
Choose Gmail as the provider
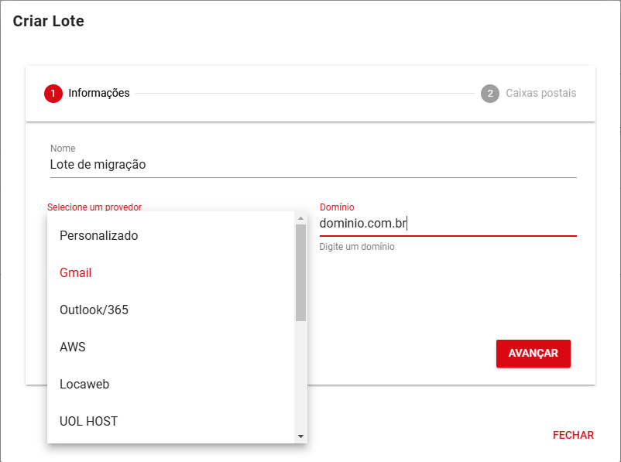pyautogui.click(x=76, y=272)
